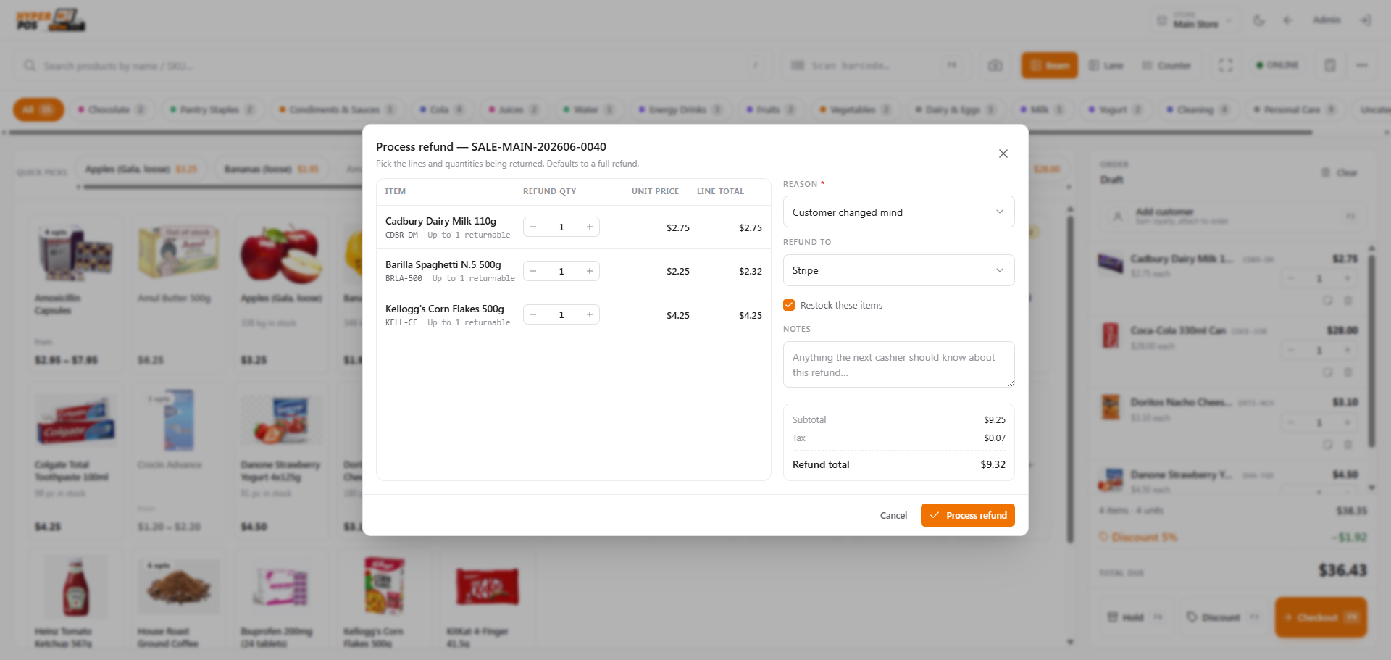
Task: Click the background Hold button
Action: tap(1135, 617)
